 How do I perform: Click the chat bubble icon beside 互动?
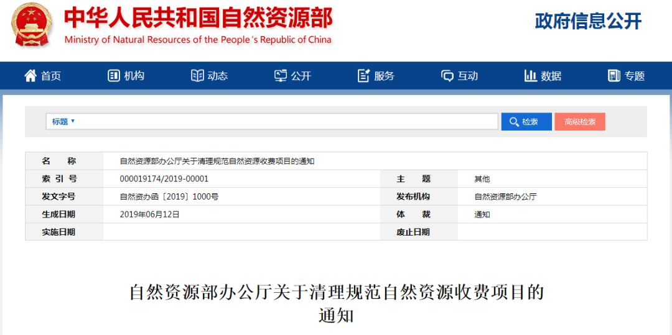(x=447, y=76)
